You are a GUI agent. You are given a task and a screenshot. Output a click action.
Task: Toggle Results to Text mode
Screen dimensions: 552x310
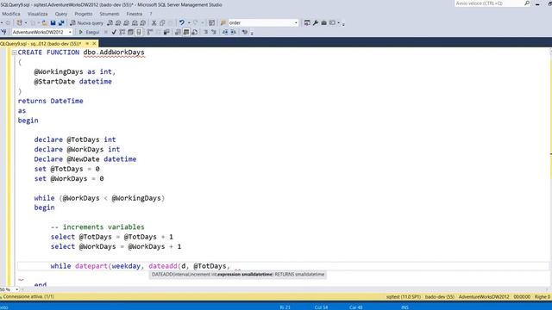178,32
